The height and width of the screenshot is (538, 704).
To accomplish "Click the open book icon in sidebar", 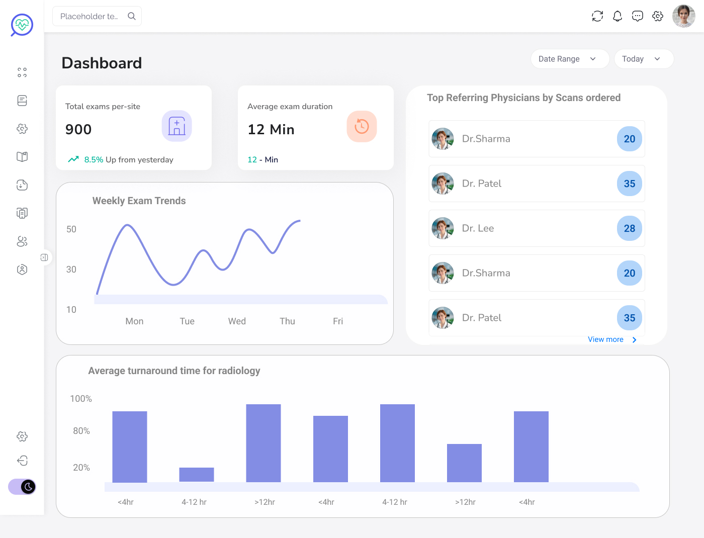I will point(22,157).
